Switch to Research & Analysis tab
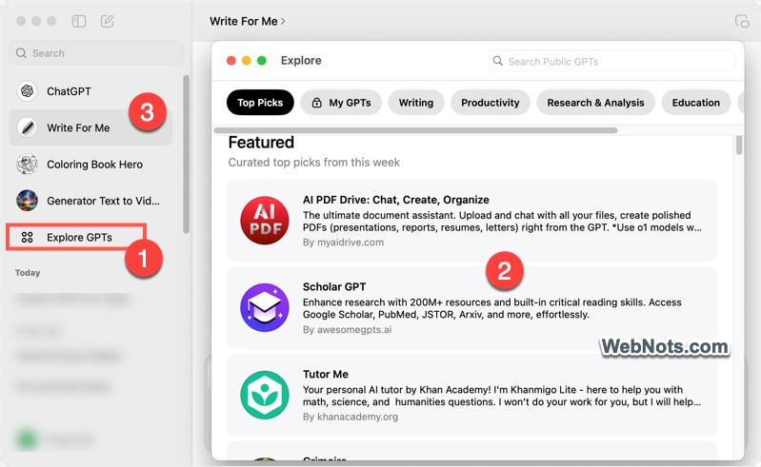The image size is (761, 467). click(595, 102)
